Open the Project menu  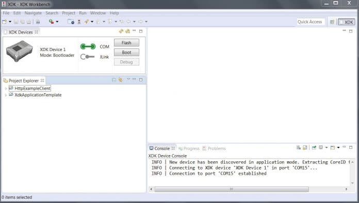tap(69, 13)
